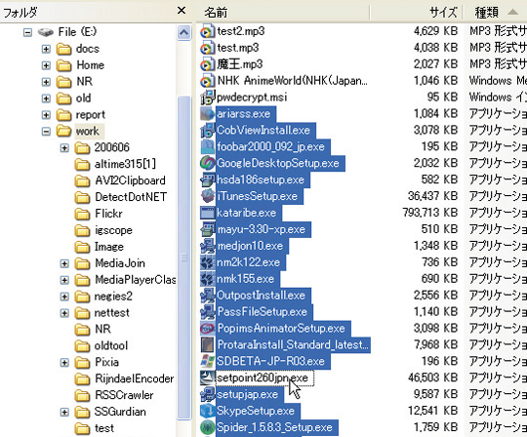Expand the top-level NR folder
Screen dimensions: 527x437
tap(46, 82)
